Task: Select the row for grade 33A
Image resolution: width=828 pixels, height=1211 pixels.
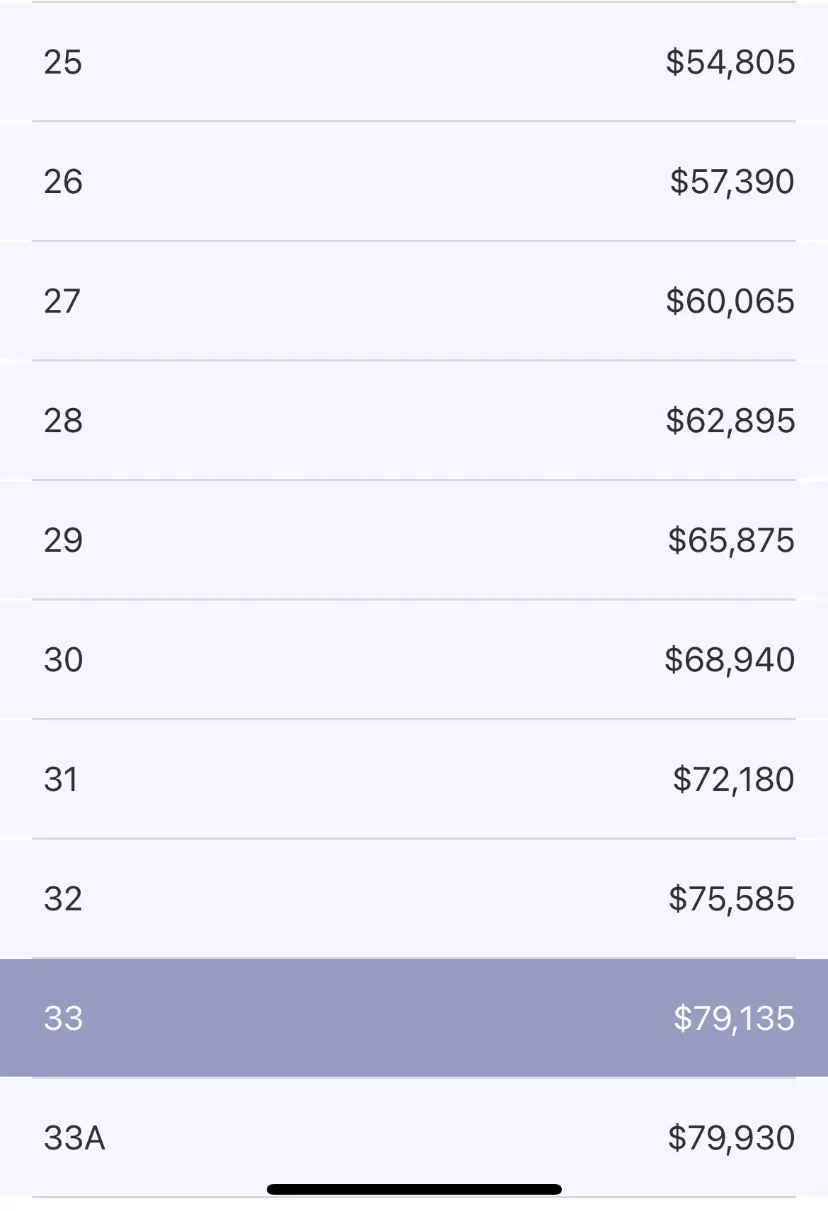Action: click(414, 1137)
